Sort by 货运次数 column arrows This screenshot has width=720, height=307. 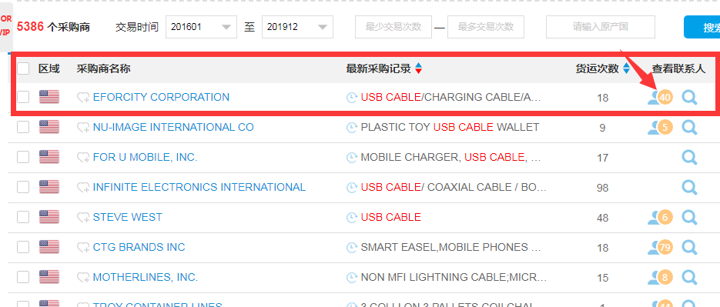627,68
